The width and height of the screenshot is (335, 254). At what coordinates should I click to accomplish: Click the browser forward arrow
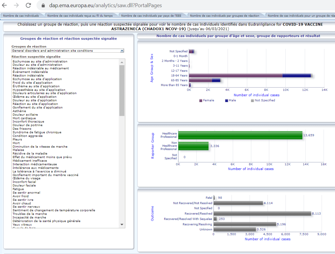point(16,6)
